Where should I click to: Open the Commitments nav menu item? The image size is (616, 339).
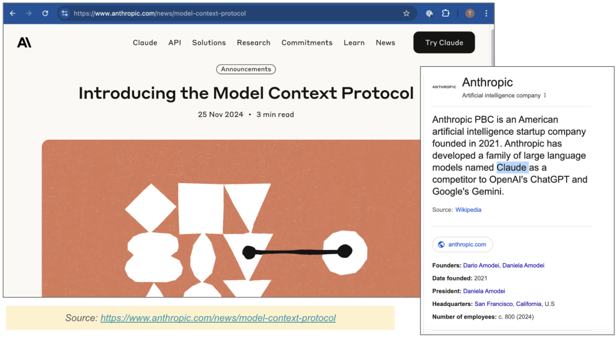pyautogui.click(x=307, y=43)
